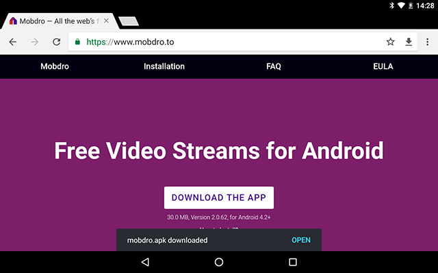This screenshot has width=438, height=273.
Task: Tap the Android home circle button
Action: (219, 262)
